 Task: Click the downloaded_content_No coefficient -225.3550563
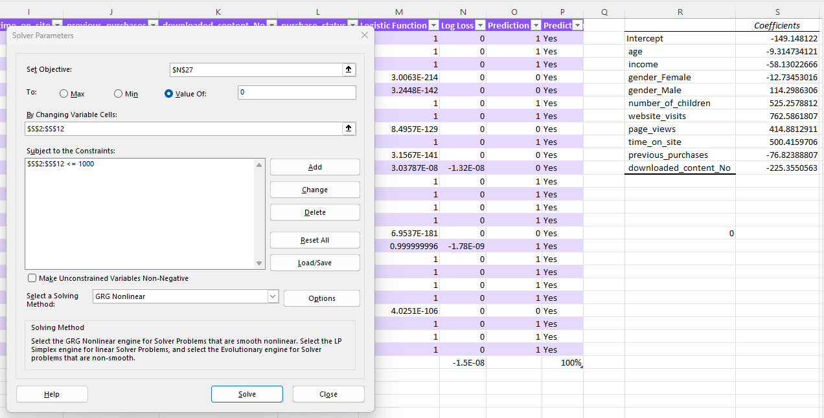(x=777, y=168)
